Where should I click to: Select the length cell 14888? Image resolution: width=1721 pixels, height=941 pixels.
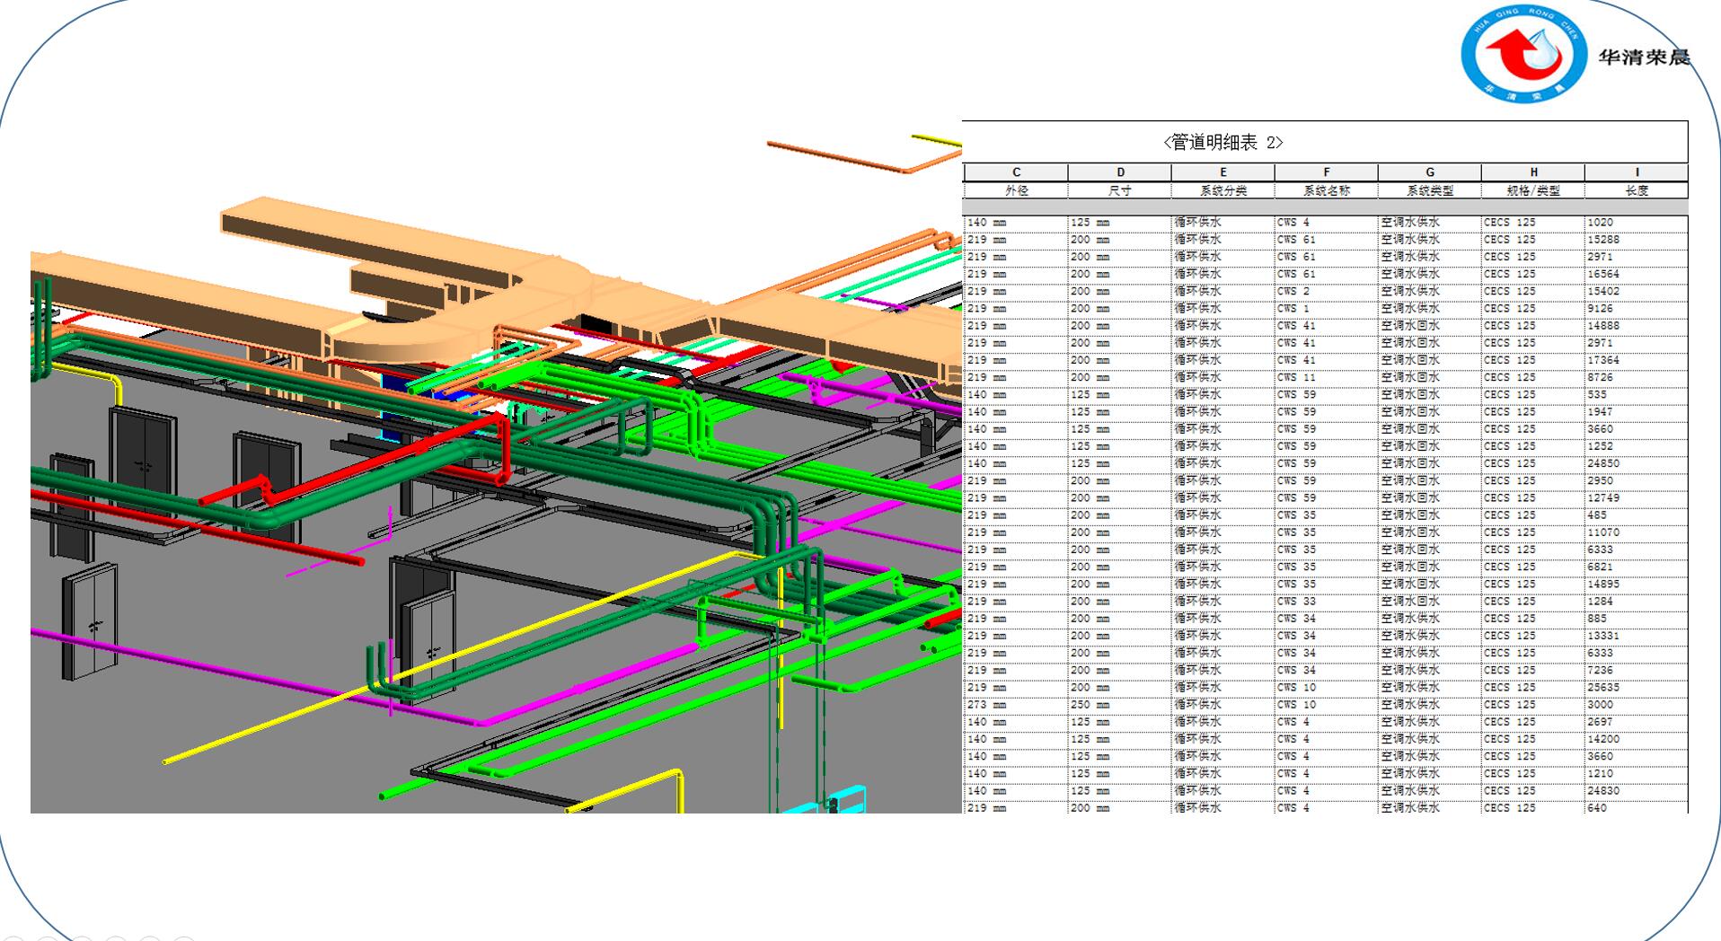1637,326
